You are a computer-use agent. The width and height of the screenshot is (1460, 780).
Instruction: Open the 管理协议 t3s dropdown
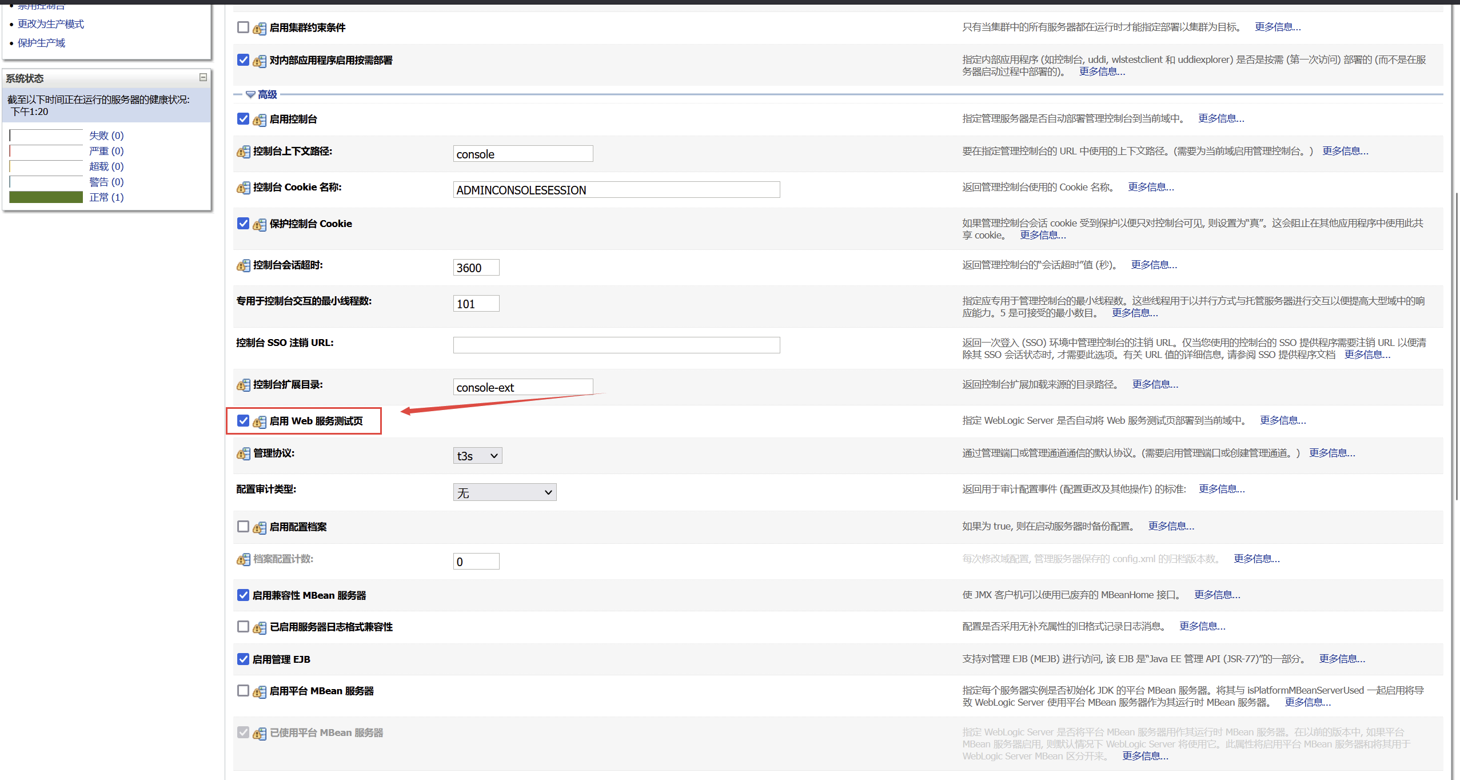click(x=477, y=455)
